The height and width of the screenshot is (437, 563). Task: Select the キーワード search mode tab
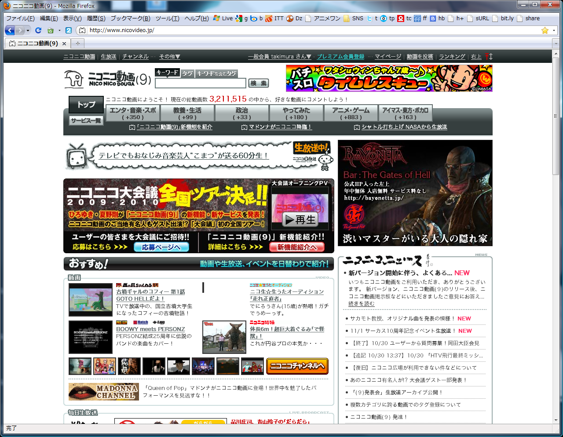coord(167,73)
